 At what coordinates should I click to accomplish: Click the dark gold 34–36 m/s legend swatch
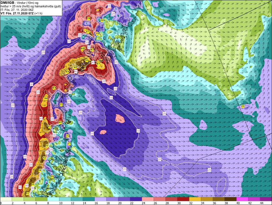click(207, 199)
